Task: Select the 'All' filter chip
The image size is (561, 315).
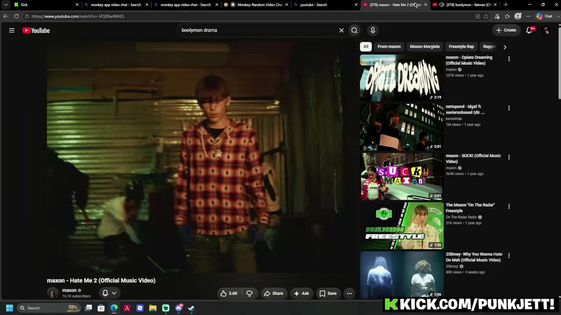Action: pyautogui.click(x=366, y=46)
